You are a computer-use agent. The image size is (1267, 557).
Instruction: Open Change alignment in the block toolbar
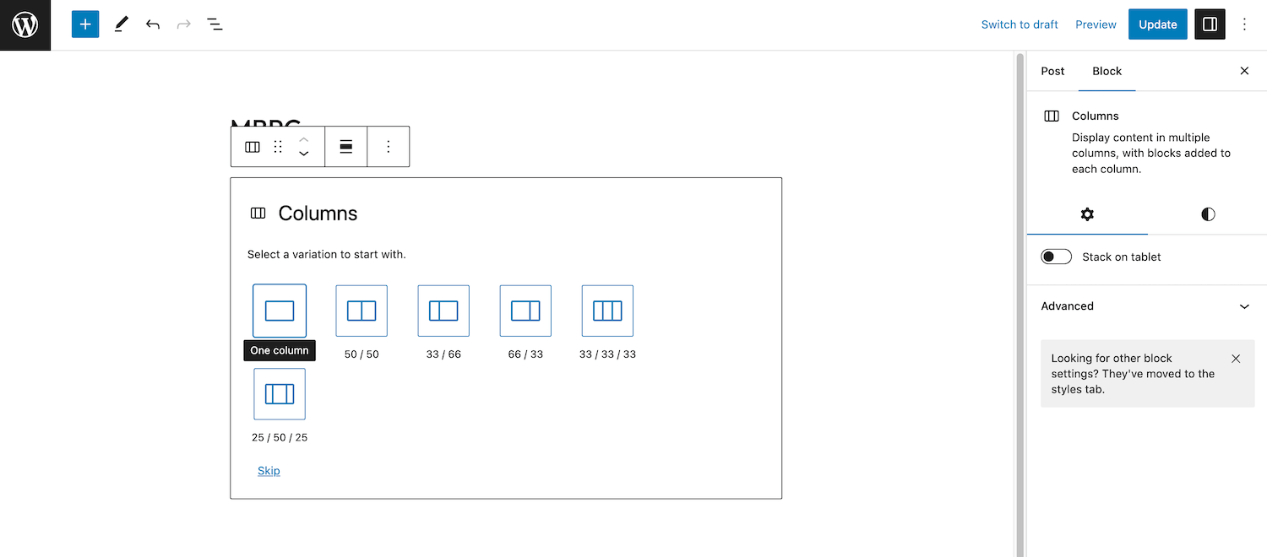(x=345, y=146)
